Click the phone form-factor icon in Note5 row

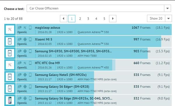pos(30,75)
